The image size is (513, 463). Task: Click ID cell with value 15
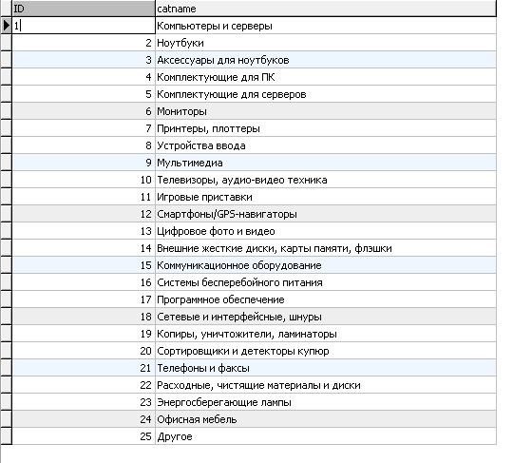pos(84,265)
